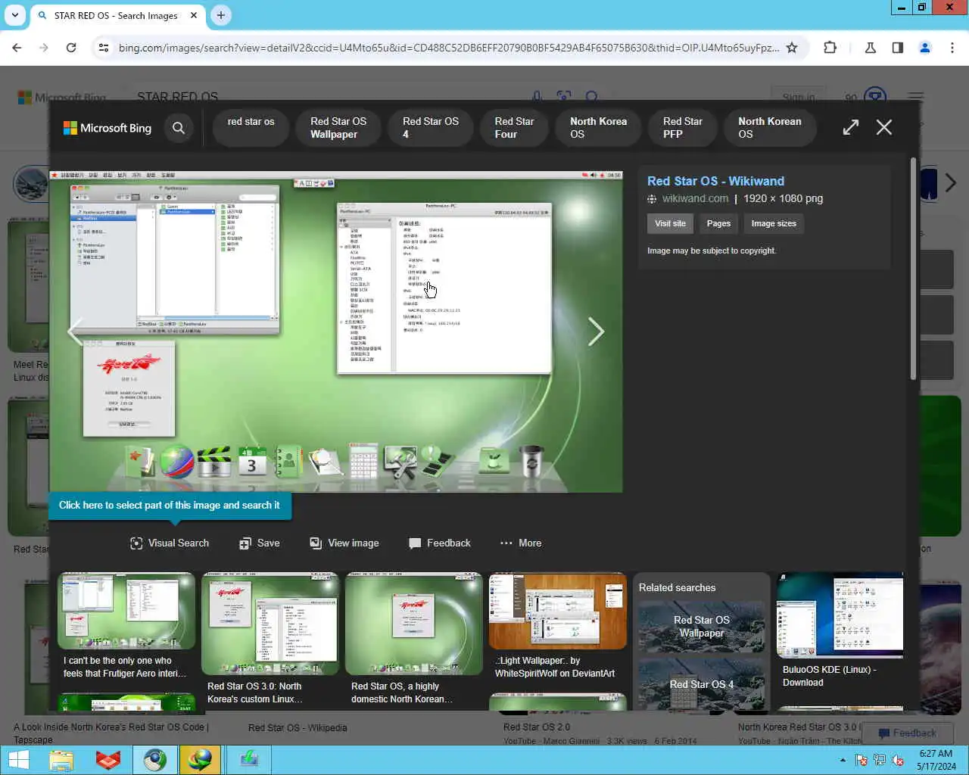Viewport: 969px width, 775px height.
Task: Open the browser Extensions puzzle icon
Action: (x=830, y=48)
